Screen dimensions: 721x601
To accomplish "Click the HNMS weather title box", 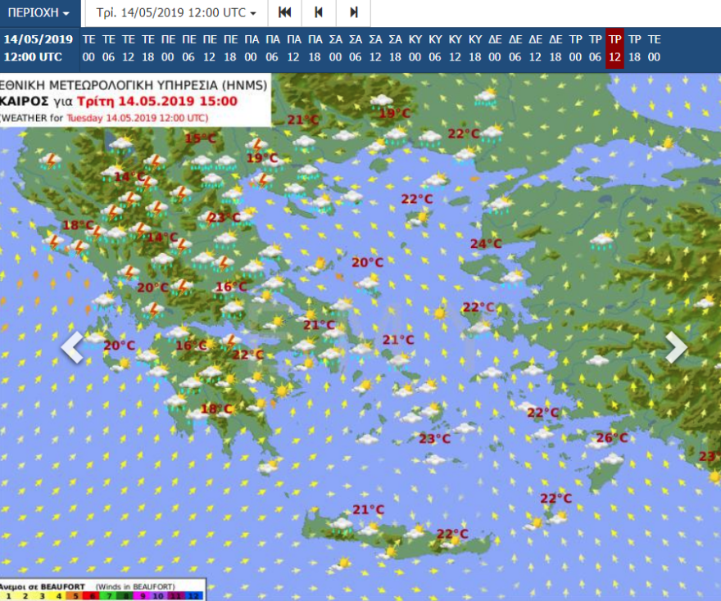I will click(135, 100).
